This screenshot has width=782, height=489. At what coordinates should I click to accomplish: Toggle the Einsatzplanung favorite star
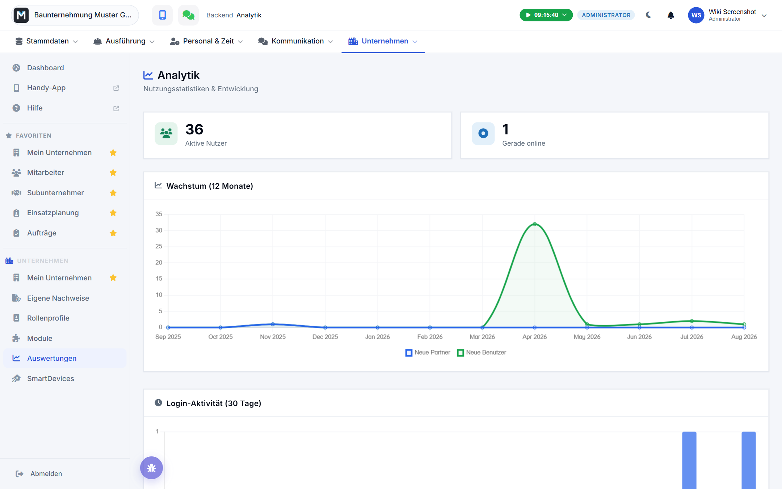113,213
